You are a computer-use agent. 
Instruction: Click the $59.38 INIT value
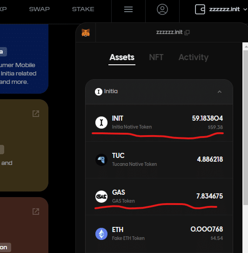click(x=215, y=127)
